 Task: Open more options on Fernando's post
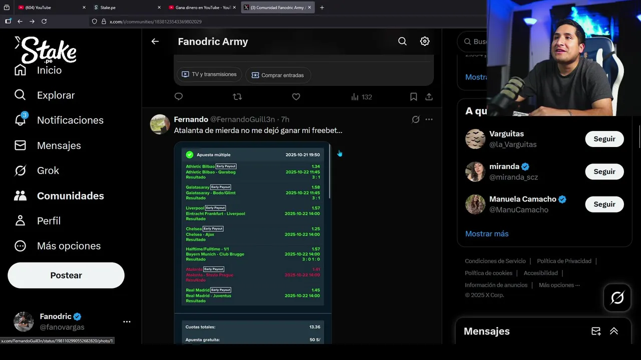pos(429,119)
